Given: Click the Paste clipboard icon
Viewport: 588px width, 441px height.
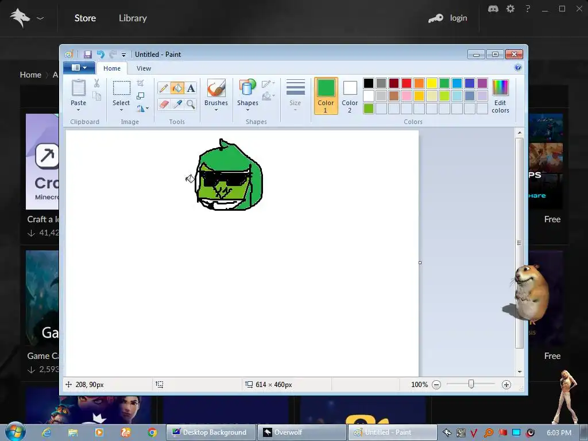Looking at the screenshot, I should (x=78, y=88).
